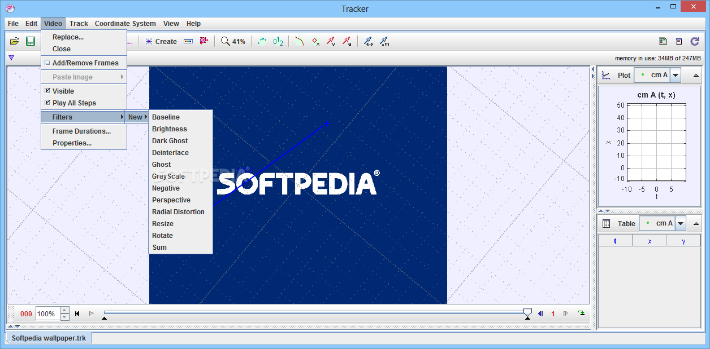Click the Table view grid icon
The image size is (710, 349).
point(606,223)
